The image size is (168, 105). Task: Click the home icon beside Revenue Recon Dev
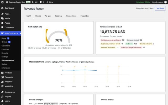pos(7,2)
